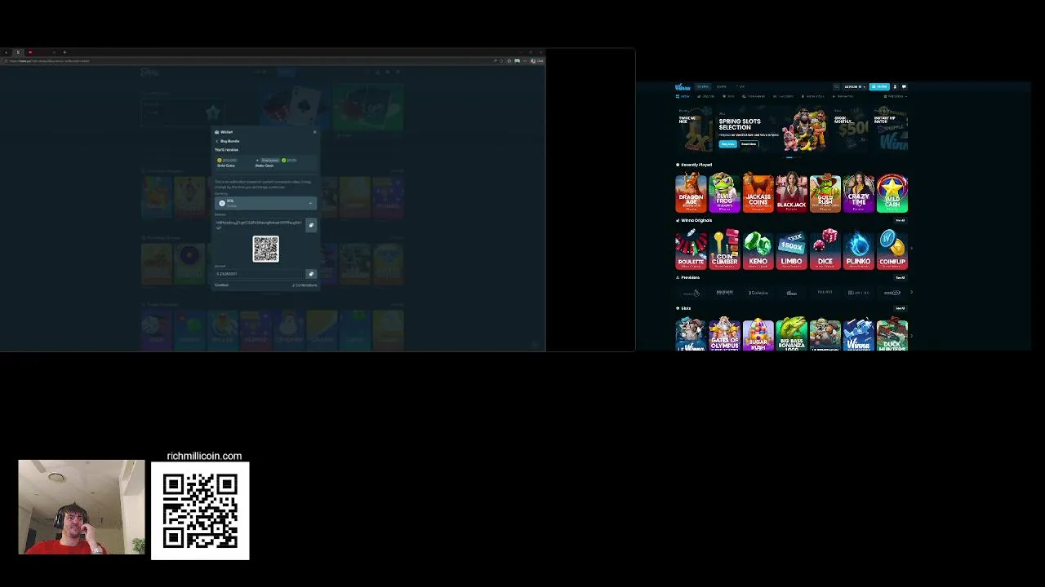Click See All beside Slots

pos(900,308)
